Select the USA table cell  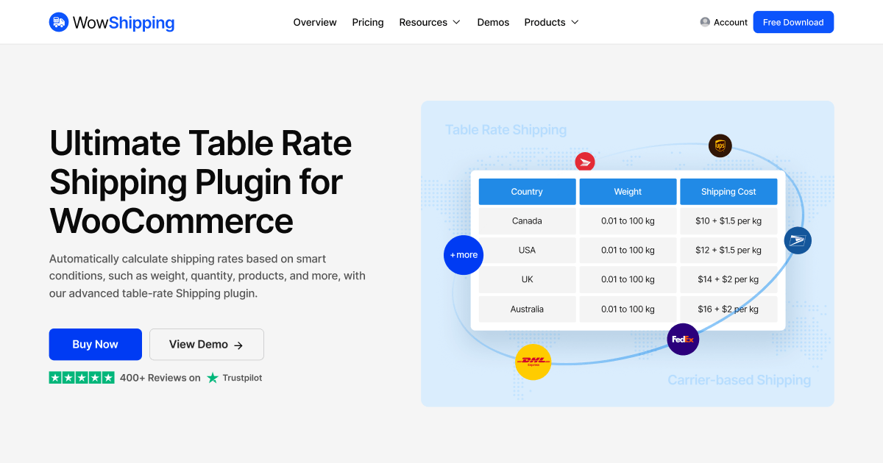click(x=527, y=250)
